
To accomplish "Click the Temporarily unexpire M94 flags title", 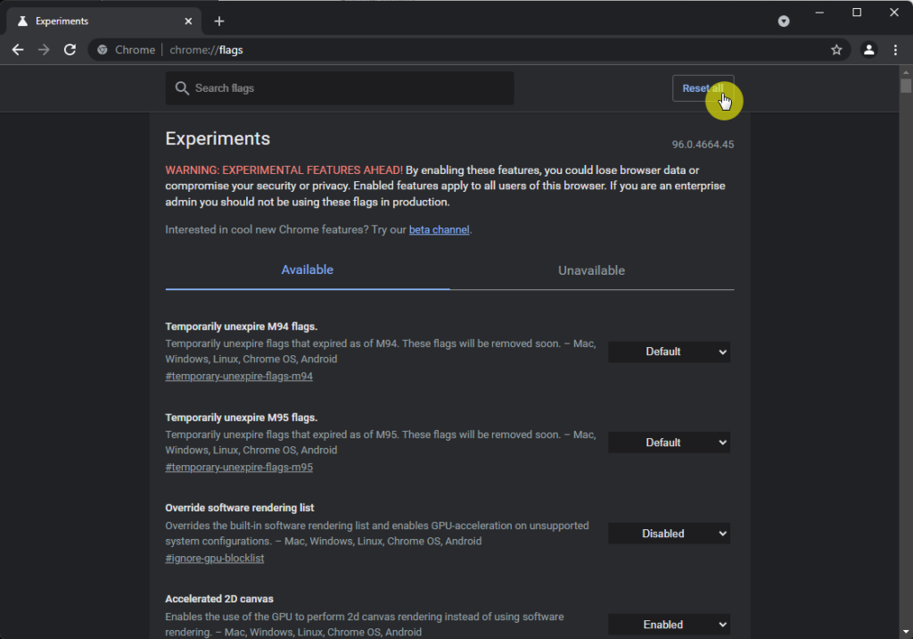I will tap(241, 327).
